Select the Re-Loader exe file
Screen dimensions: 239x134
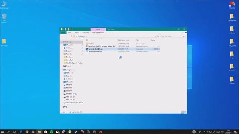coord(123,49)
